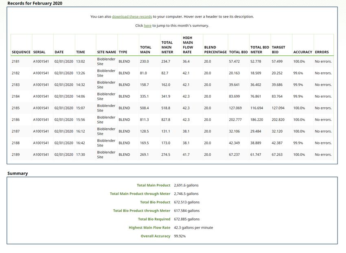The height and width of the screenshot is (253, 346).
Task: Select summary value 42.3 gallons per minute
Action: [193, 228]
